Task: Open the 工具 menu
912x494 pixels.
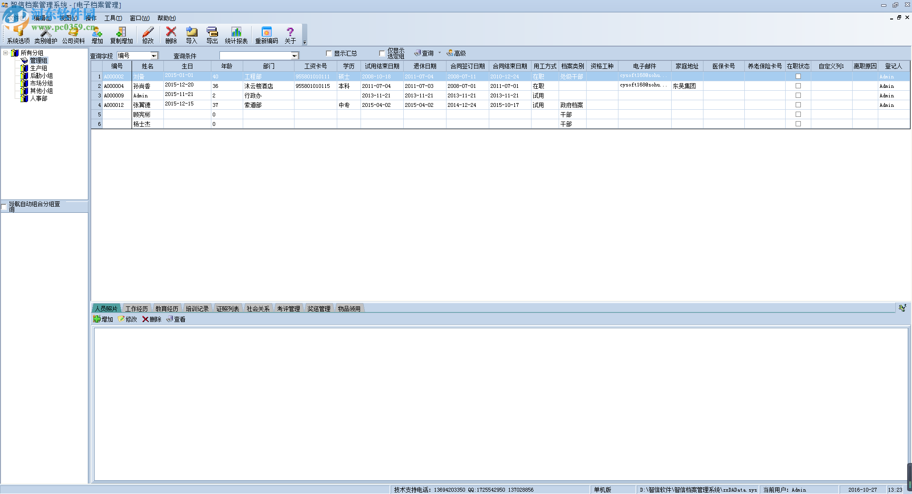Action: click(113, 18)
